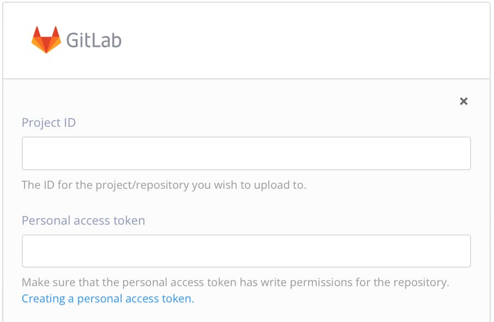
Task: Click the Personal access token label text
Action: coord(83,220)
